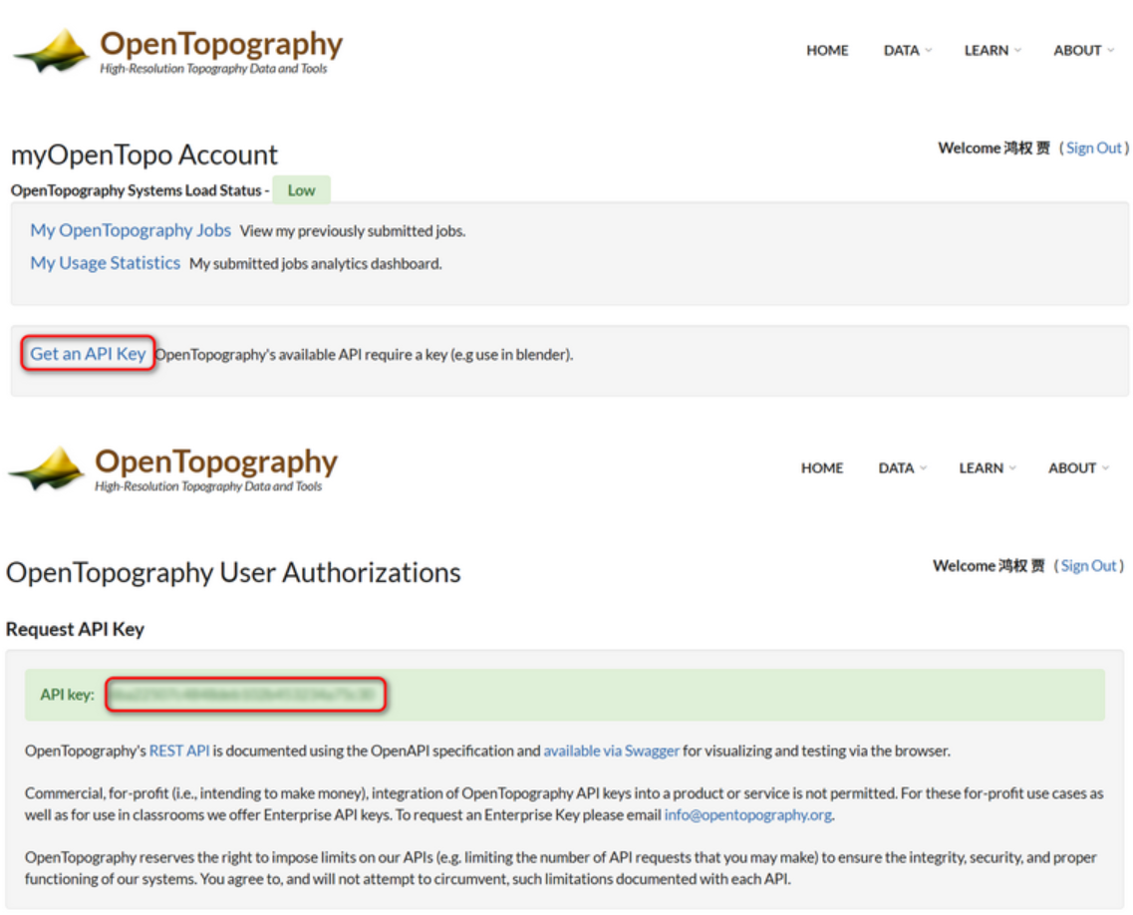Open My Usage Statistics link
1133x915 pixels.
[106, 263]
